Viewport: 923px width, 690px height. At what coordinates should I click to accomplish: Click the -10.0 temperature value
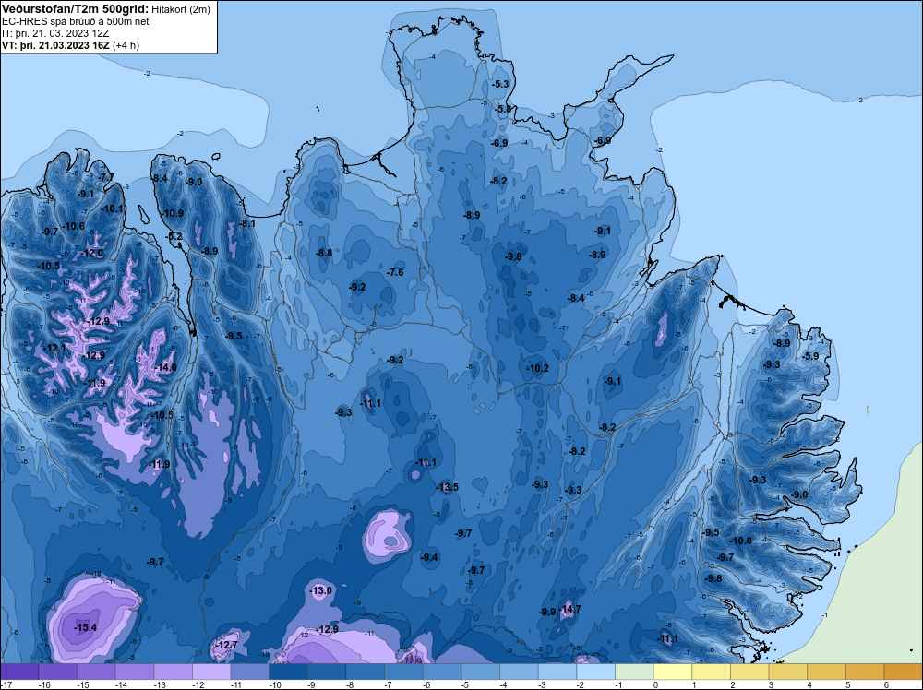click(x=741, y=541)
